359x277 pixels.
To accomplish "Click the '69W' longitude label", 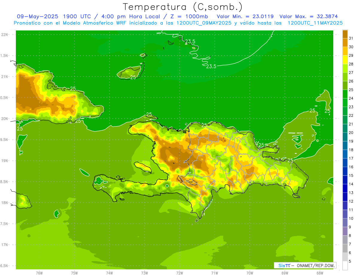I will point(285,273).
